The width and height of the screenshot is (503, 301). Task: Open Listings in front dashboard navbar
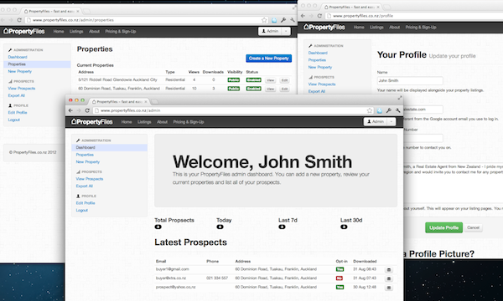click(144, 122)
